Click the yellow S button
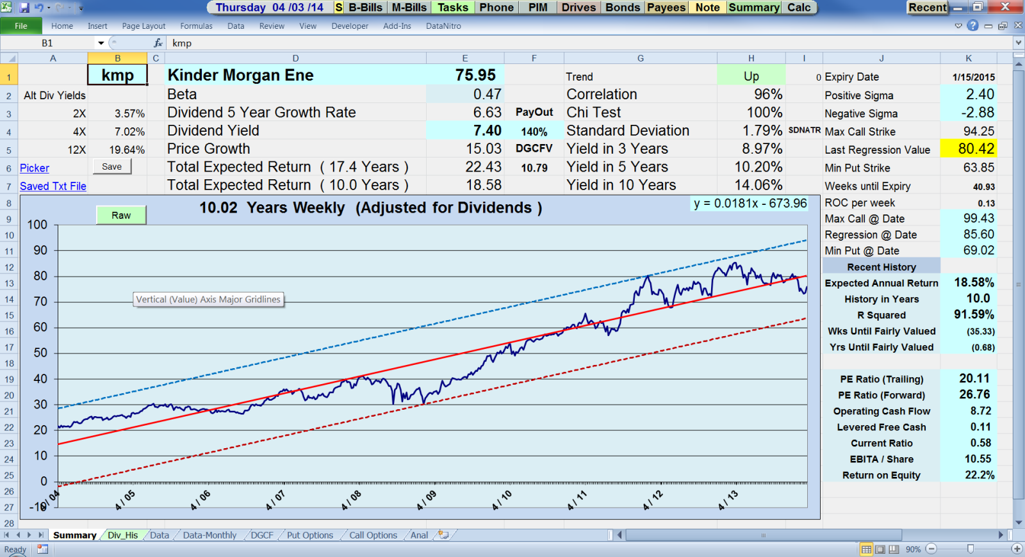Screen dimensions: 1025x557 point(339,8)
